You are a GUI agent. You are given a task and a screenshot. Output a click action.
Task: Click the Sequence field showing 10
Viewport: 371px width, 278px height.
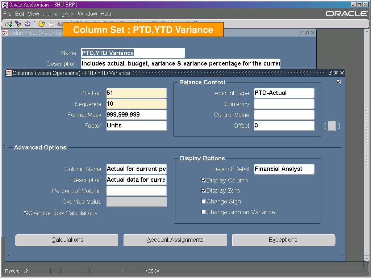coord(136,104)
